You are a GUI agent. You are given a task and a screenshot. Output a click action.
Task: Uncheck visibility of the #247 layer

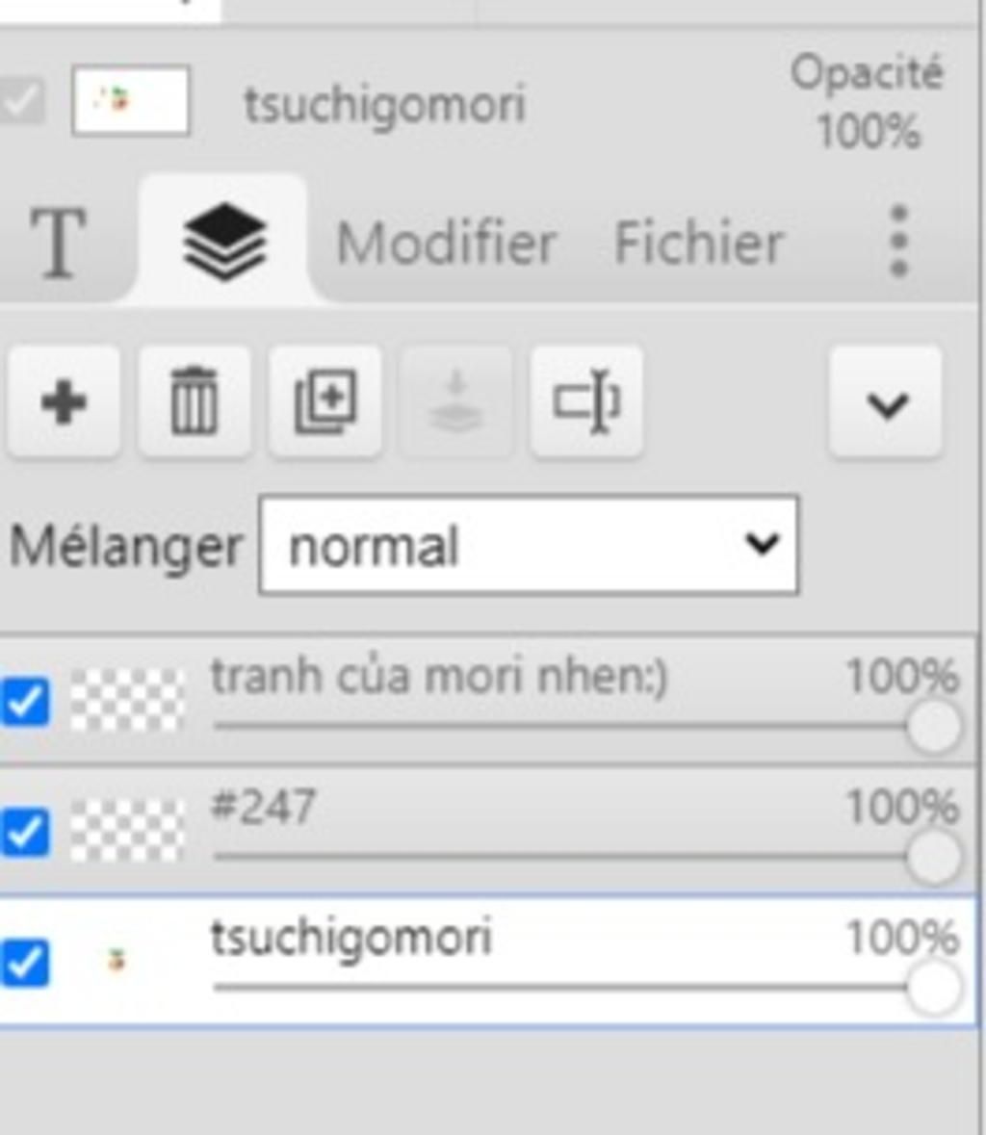(25, 832)
